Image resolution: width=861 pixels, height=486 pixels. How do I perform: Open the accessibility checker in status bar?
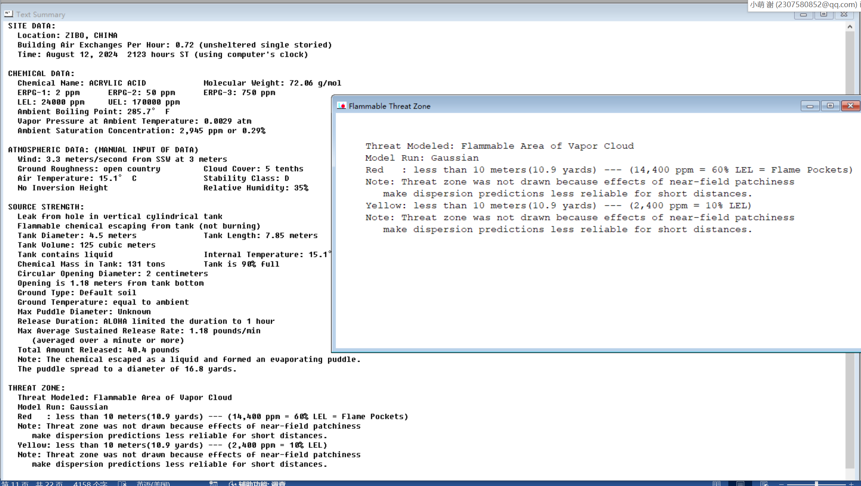pyautogui.click(x=257, y=483)
